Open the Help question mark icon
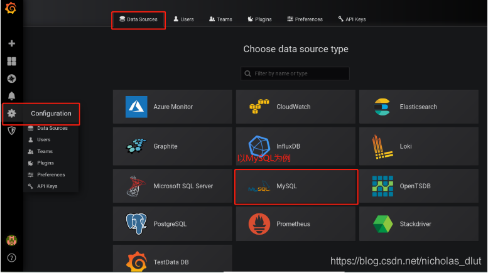 tap(11, 258)
